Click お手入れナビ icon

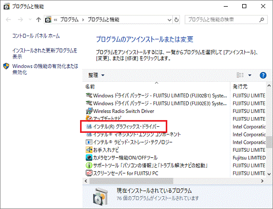click(89, 150)
